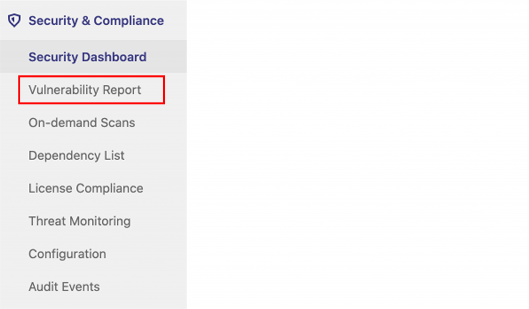Click the Threat Monitoring navigation link
Screen dimensions: 529x309
point(80,221)
